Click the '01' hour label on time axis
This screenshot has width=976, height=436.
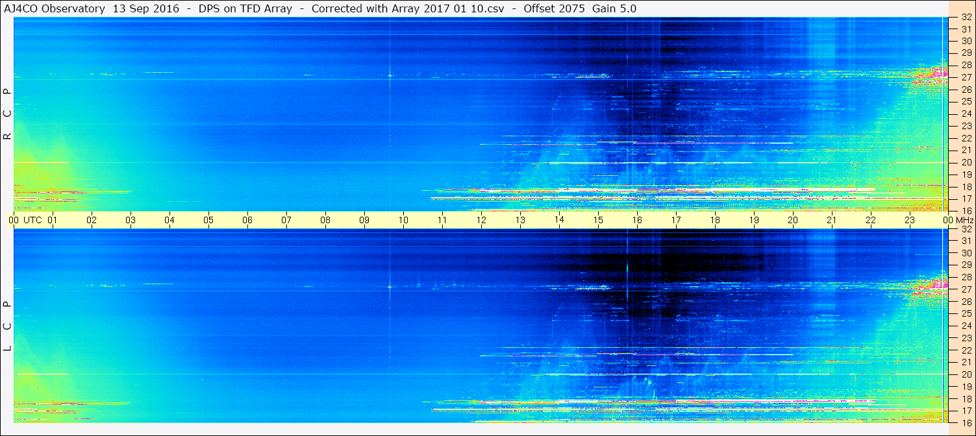tap(53, 220)
